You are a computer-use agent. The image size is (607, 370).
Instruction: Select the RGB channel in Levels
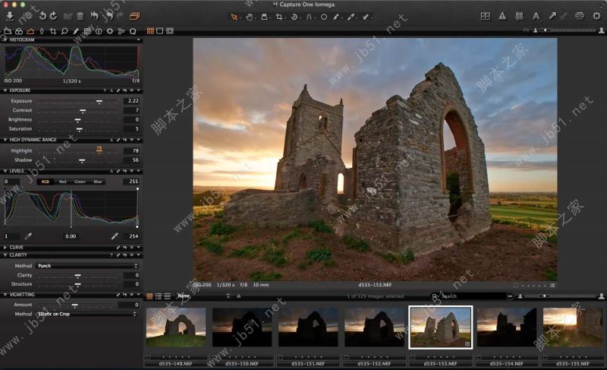(46, 182)
